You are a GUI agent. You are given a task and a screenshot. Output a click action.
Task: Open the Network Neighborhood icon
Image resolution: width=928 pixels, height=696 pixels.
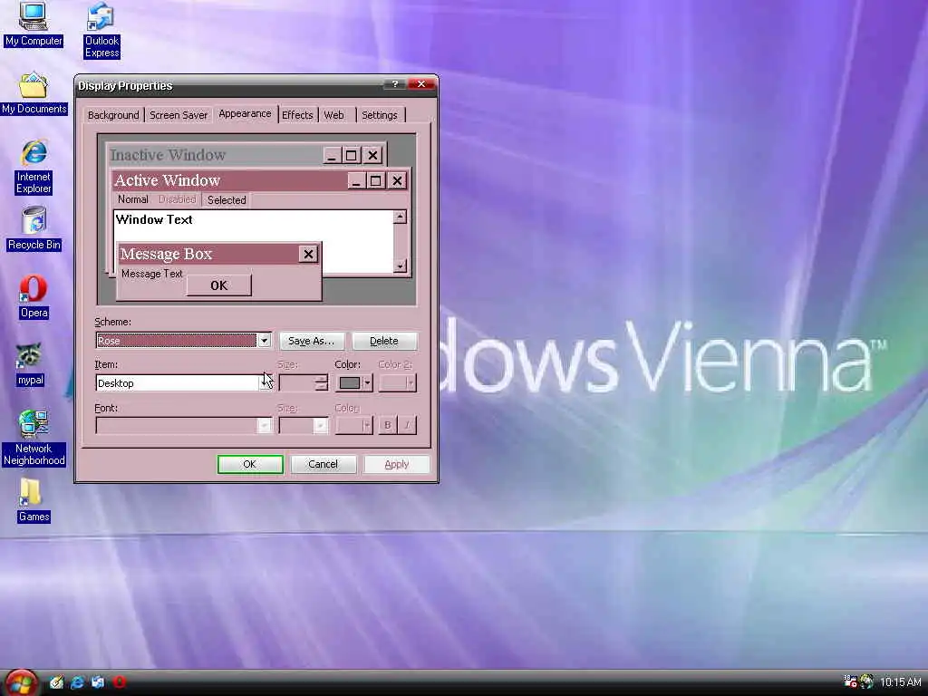pos(34,438)
